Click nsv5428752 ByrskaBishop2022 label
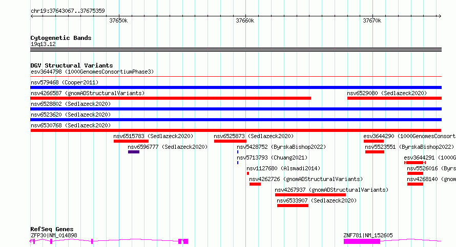This screenshot has height=247, width=456. [x=281, y=147]
